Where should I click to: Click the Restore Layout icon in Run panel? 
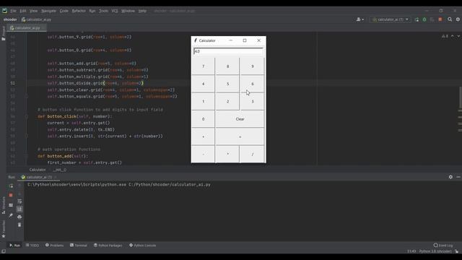tap(11, 205)
